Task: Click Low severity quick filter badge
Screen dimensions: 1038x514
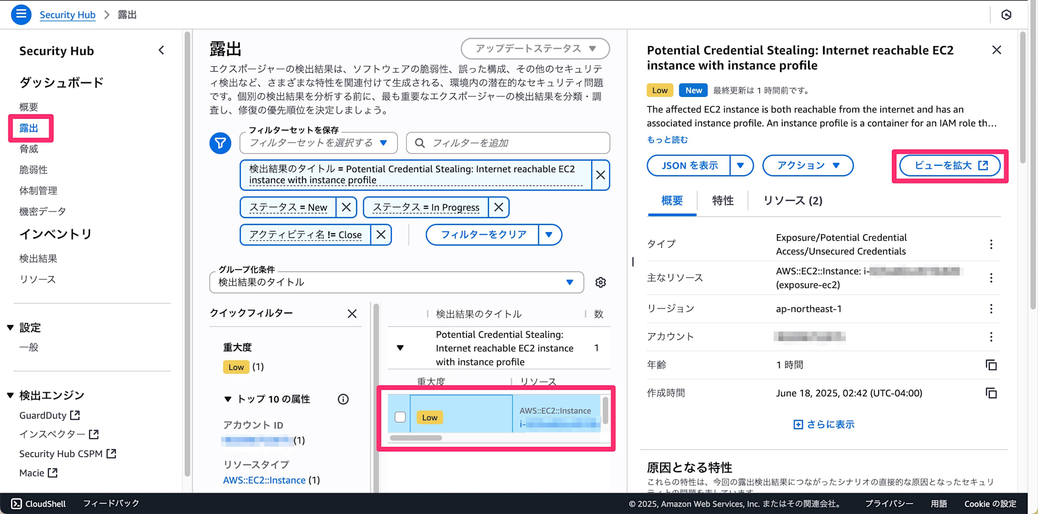Action: pos(236,367)
